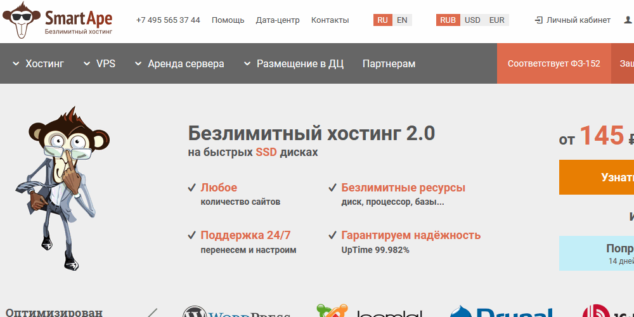The image size is (634, 317).
Task: Click the light blue 14 дней trial button
Action: [597, 253]
